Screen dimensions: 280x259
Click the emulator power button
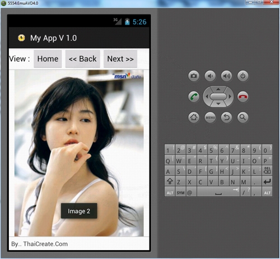[242, 76]
